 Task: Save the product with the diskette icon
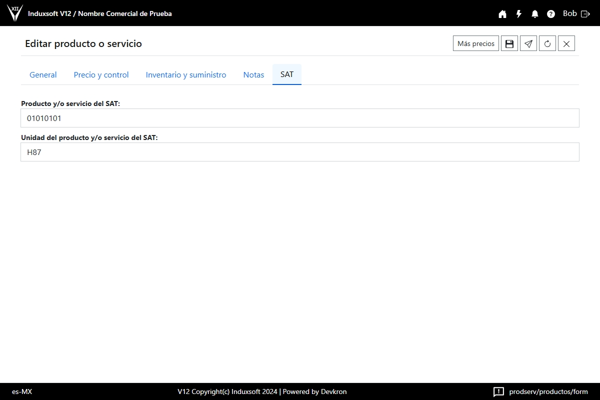(x=509, y=43)
